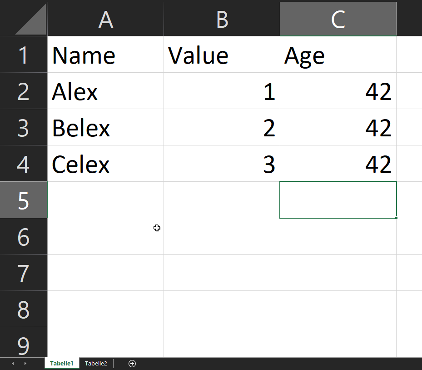
Task: Click the cell containing "Name"
Action: point(105,55)
